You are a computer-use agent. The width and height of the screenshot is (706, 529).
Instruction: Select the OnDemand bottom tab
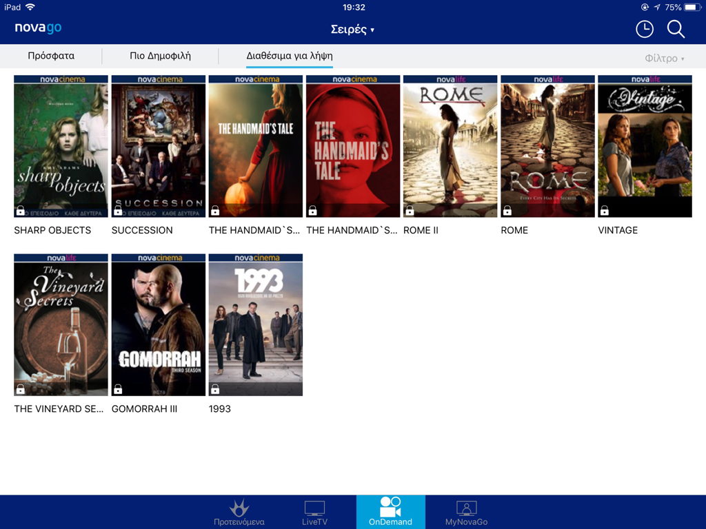pyautogui.click(x=390, y=512)
